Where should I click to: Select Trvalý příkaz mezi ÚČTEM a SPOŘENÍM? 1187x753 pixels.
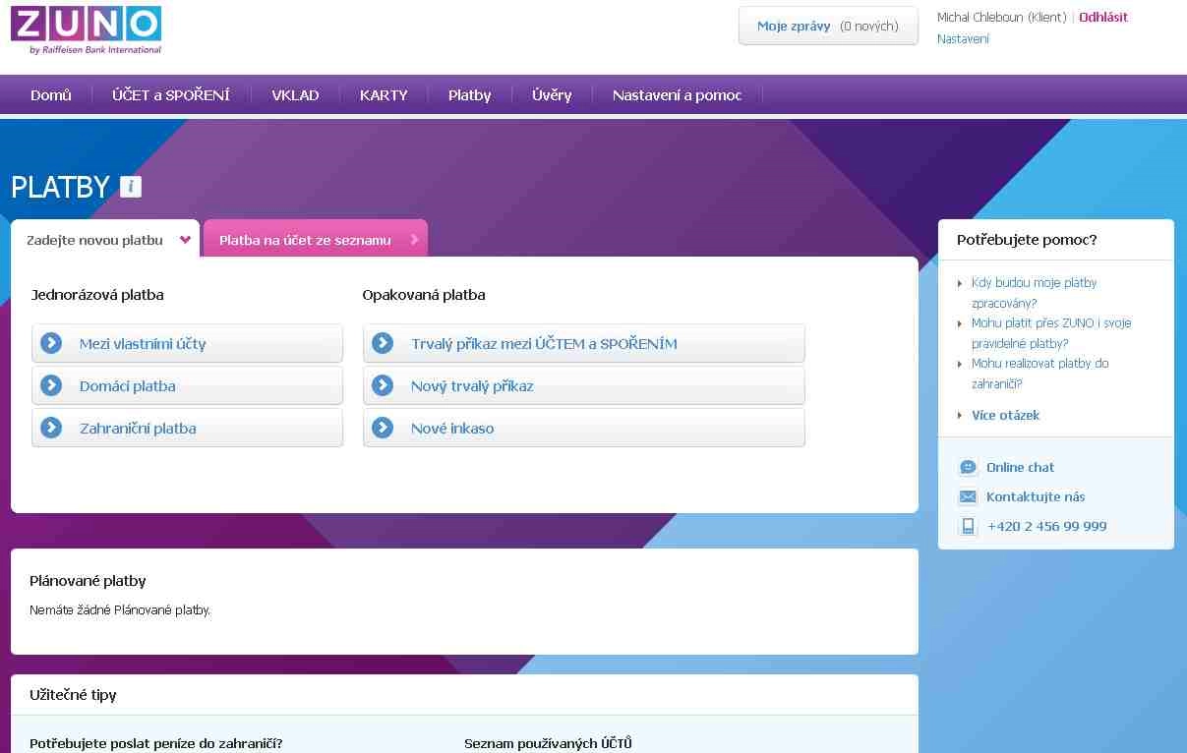544,344
